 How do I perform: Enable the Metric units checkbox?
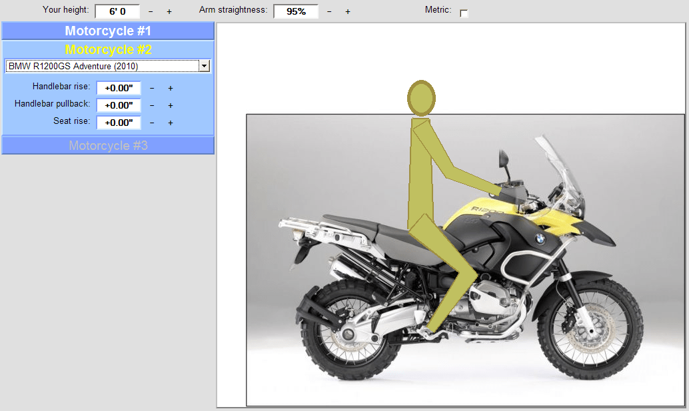pyautogui.click(x=464, y=11)
